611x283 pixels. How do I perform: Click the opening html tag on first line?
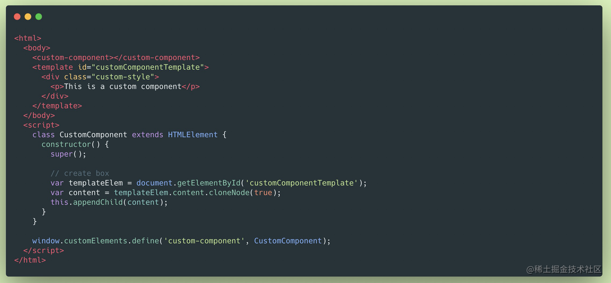click(28, 38)
